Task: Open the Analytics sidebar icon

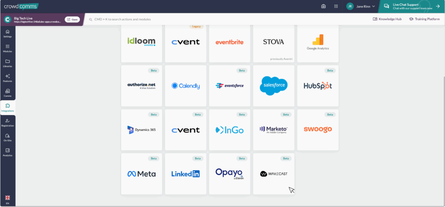Action: [x=7, y=152]
